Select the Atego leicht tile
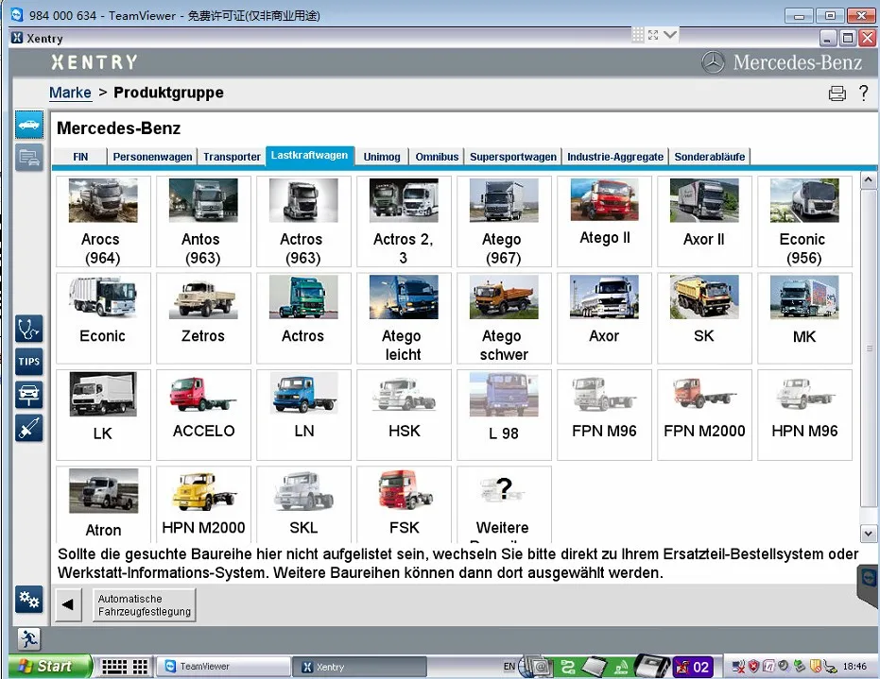The image size is (880, 679). (405, 318)
